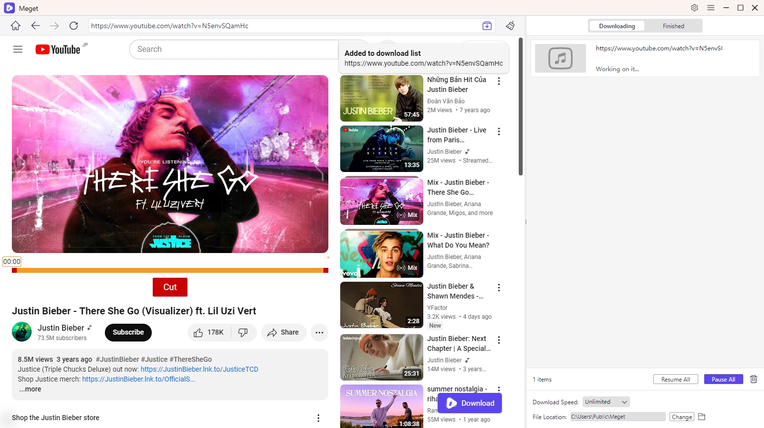The image size is (764, 428).
Task: Open Những Bản Hit Của Justin Bieber thumbnail
Action: [382, 98]
